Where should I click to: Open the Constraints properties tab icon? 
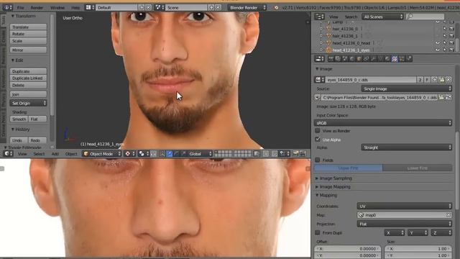tap(366, 59)
